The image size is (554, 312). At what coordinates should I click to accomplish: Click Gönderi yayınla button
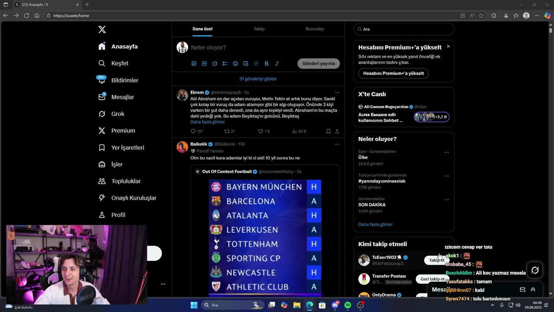[x=319, y=63]
